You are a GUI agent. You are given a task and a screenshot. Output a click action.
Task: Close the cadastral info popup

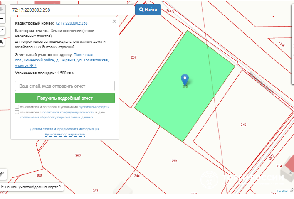(x=114, y=21)
